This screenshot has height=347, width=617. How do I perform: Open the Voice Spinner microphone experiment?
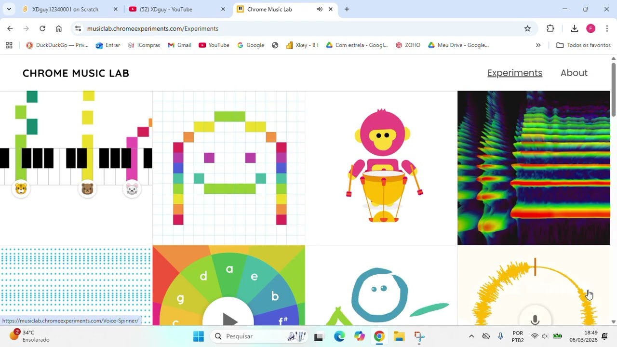coord(534,285)
